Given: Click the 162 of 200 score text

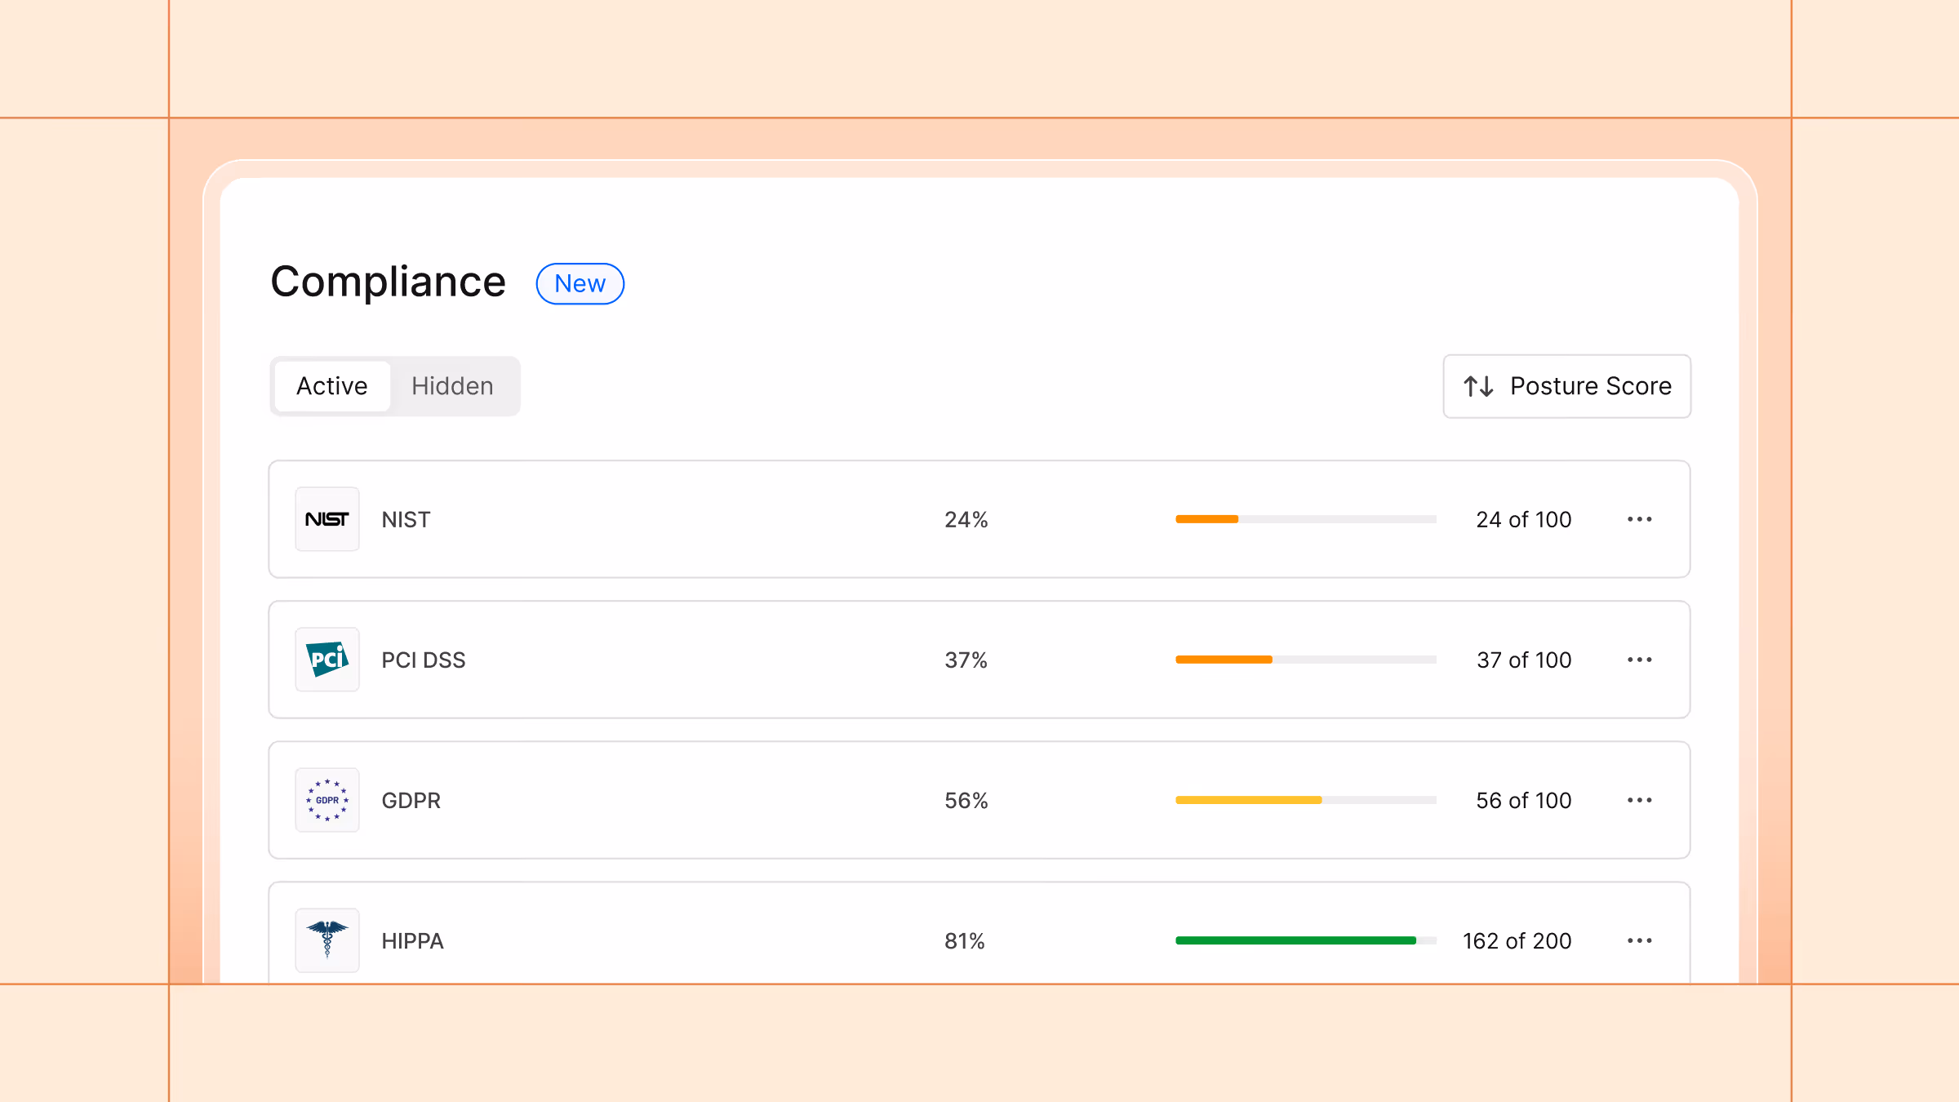Looking at the screenshot, I should [1517, 941].
